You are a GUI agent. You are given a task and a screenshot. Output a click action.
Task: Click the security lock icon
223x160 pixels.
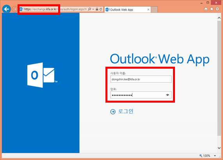coord(97,9)
